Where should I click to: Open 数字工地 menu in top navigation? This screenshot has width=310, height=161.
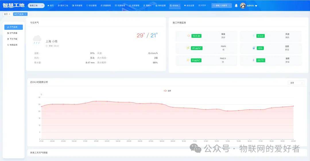(63, 5)
